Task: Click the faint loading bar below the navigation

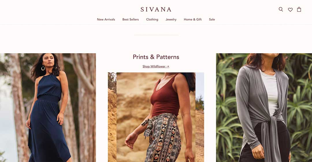Action: (156, 35)
